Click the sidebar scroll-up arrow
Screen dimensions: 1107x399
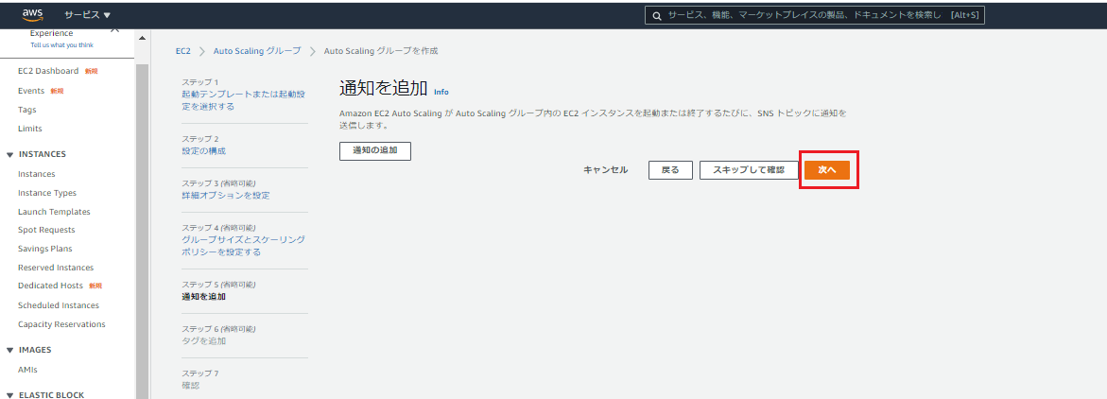142,38
